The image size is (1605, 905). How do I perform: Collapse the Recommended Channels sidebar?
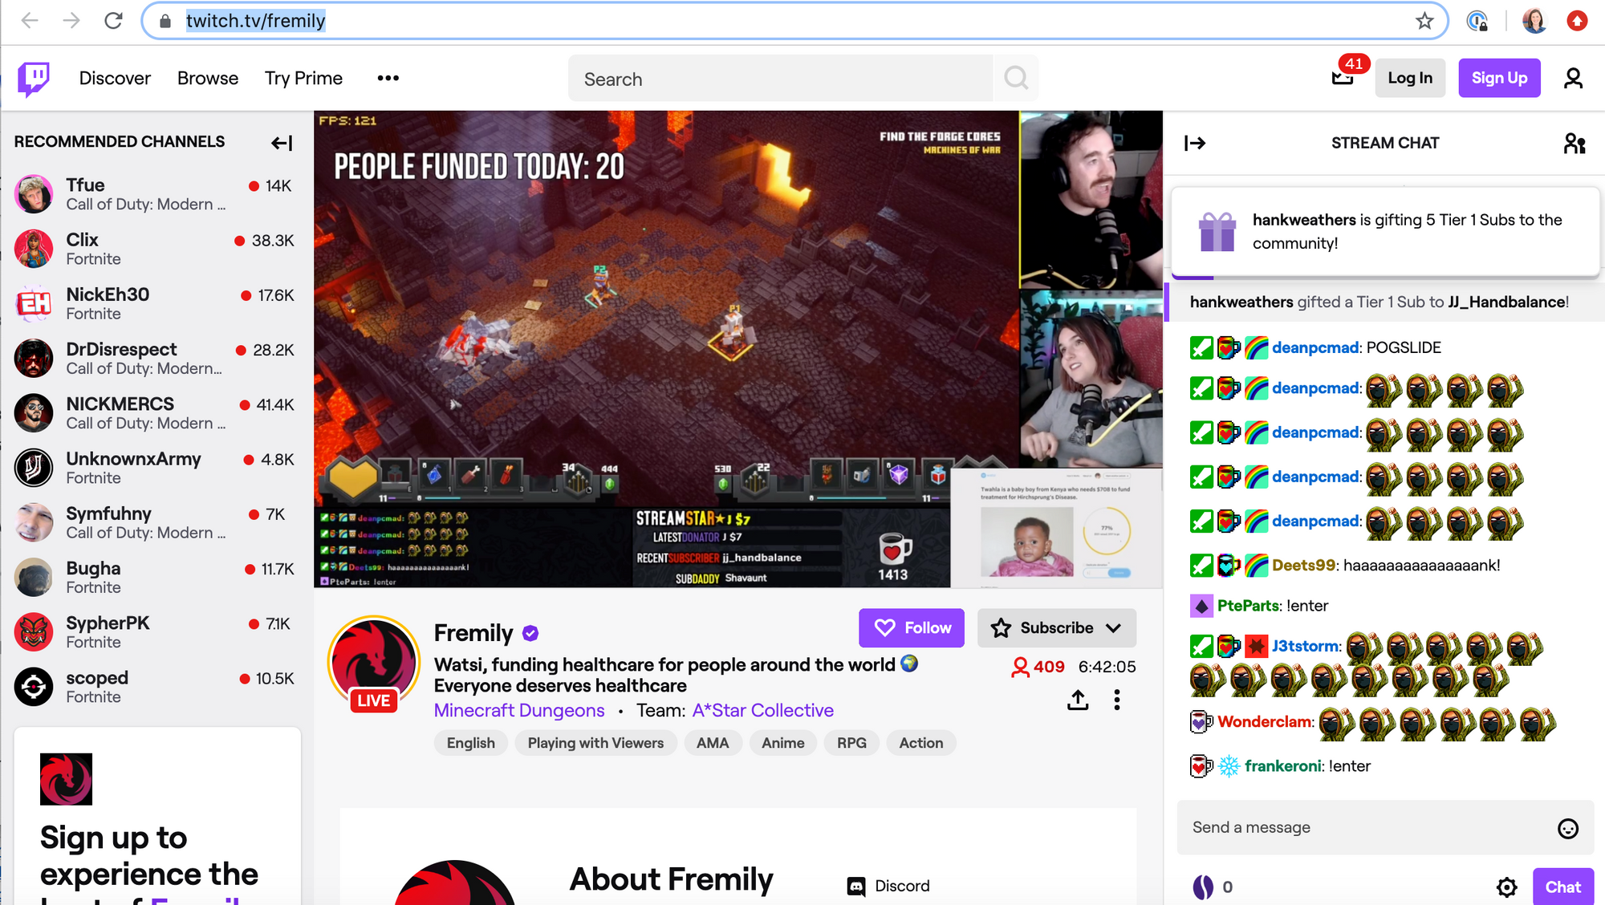point(282,143)
